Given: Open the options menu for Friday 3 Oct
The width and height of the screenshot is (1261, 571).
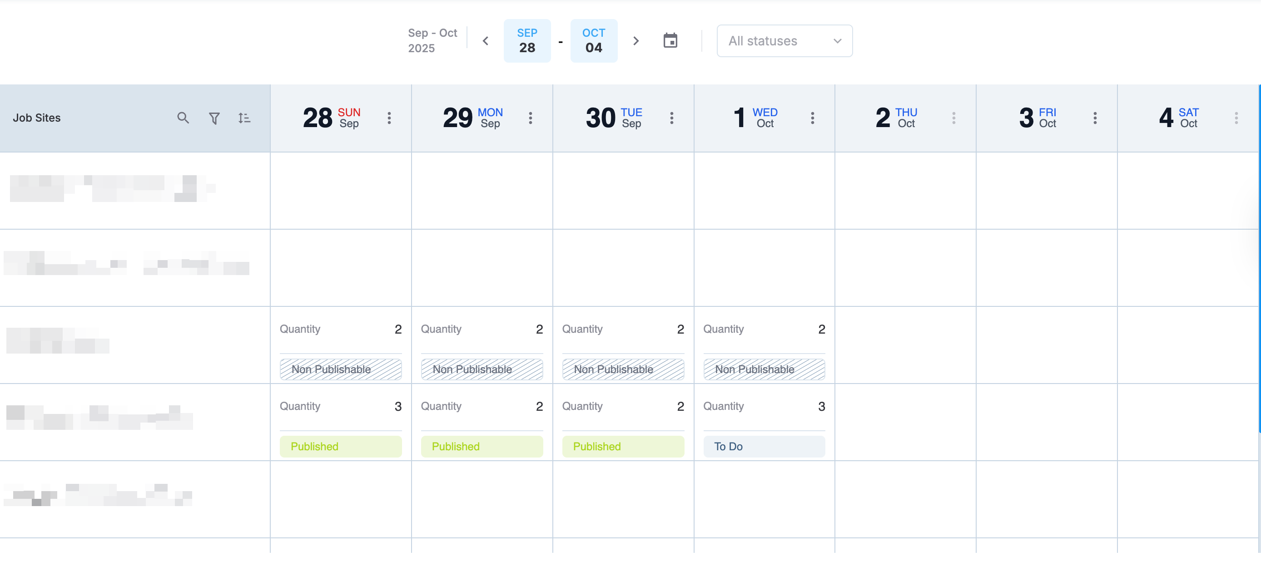Looking at the screenshot, I should pos(1095,118).
